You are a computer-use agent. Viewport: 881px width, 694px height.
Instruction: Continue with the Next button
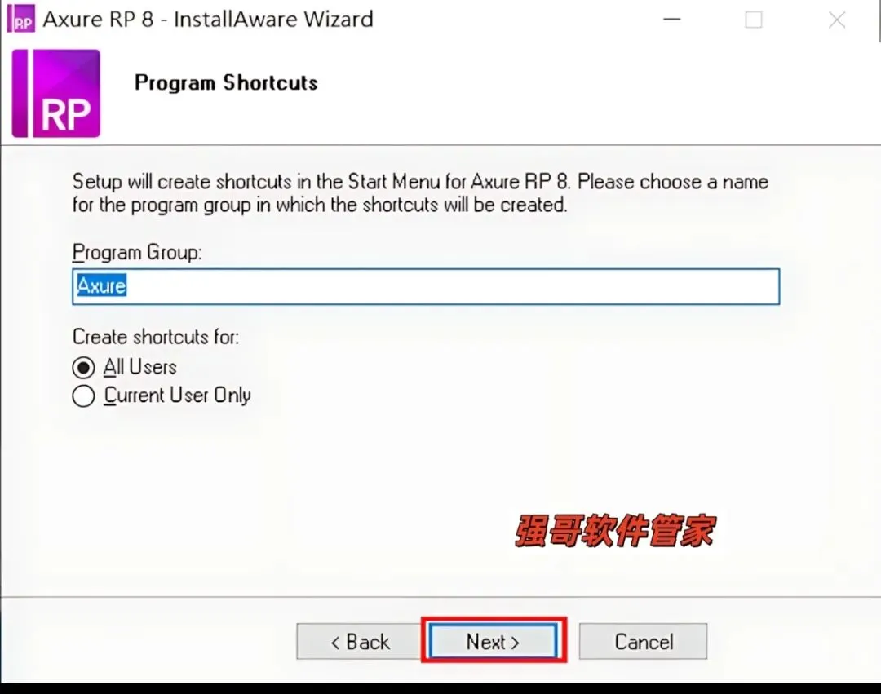tap(494, 641)
